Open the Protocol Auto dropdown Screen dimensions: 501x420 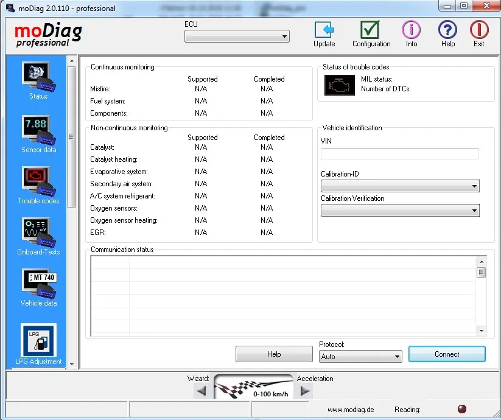pos(360,357)
